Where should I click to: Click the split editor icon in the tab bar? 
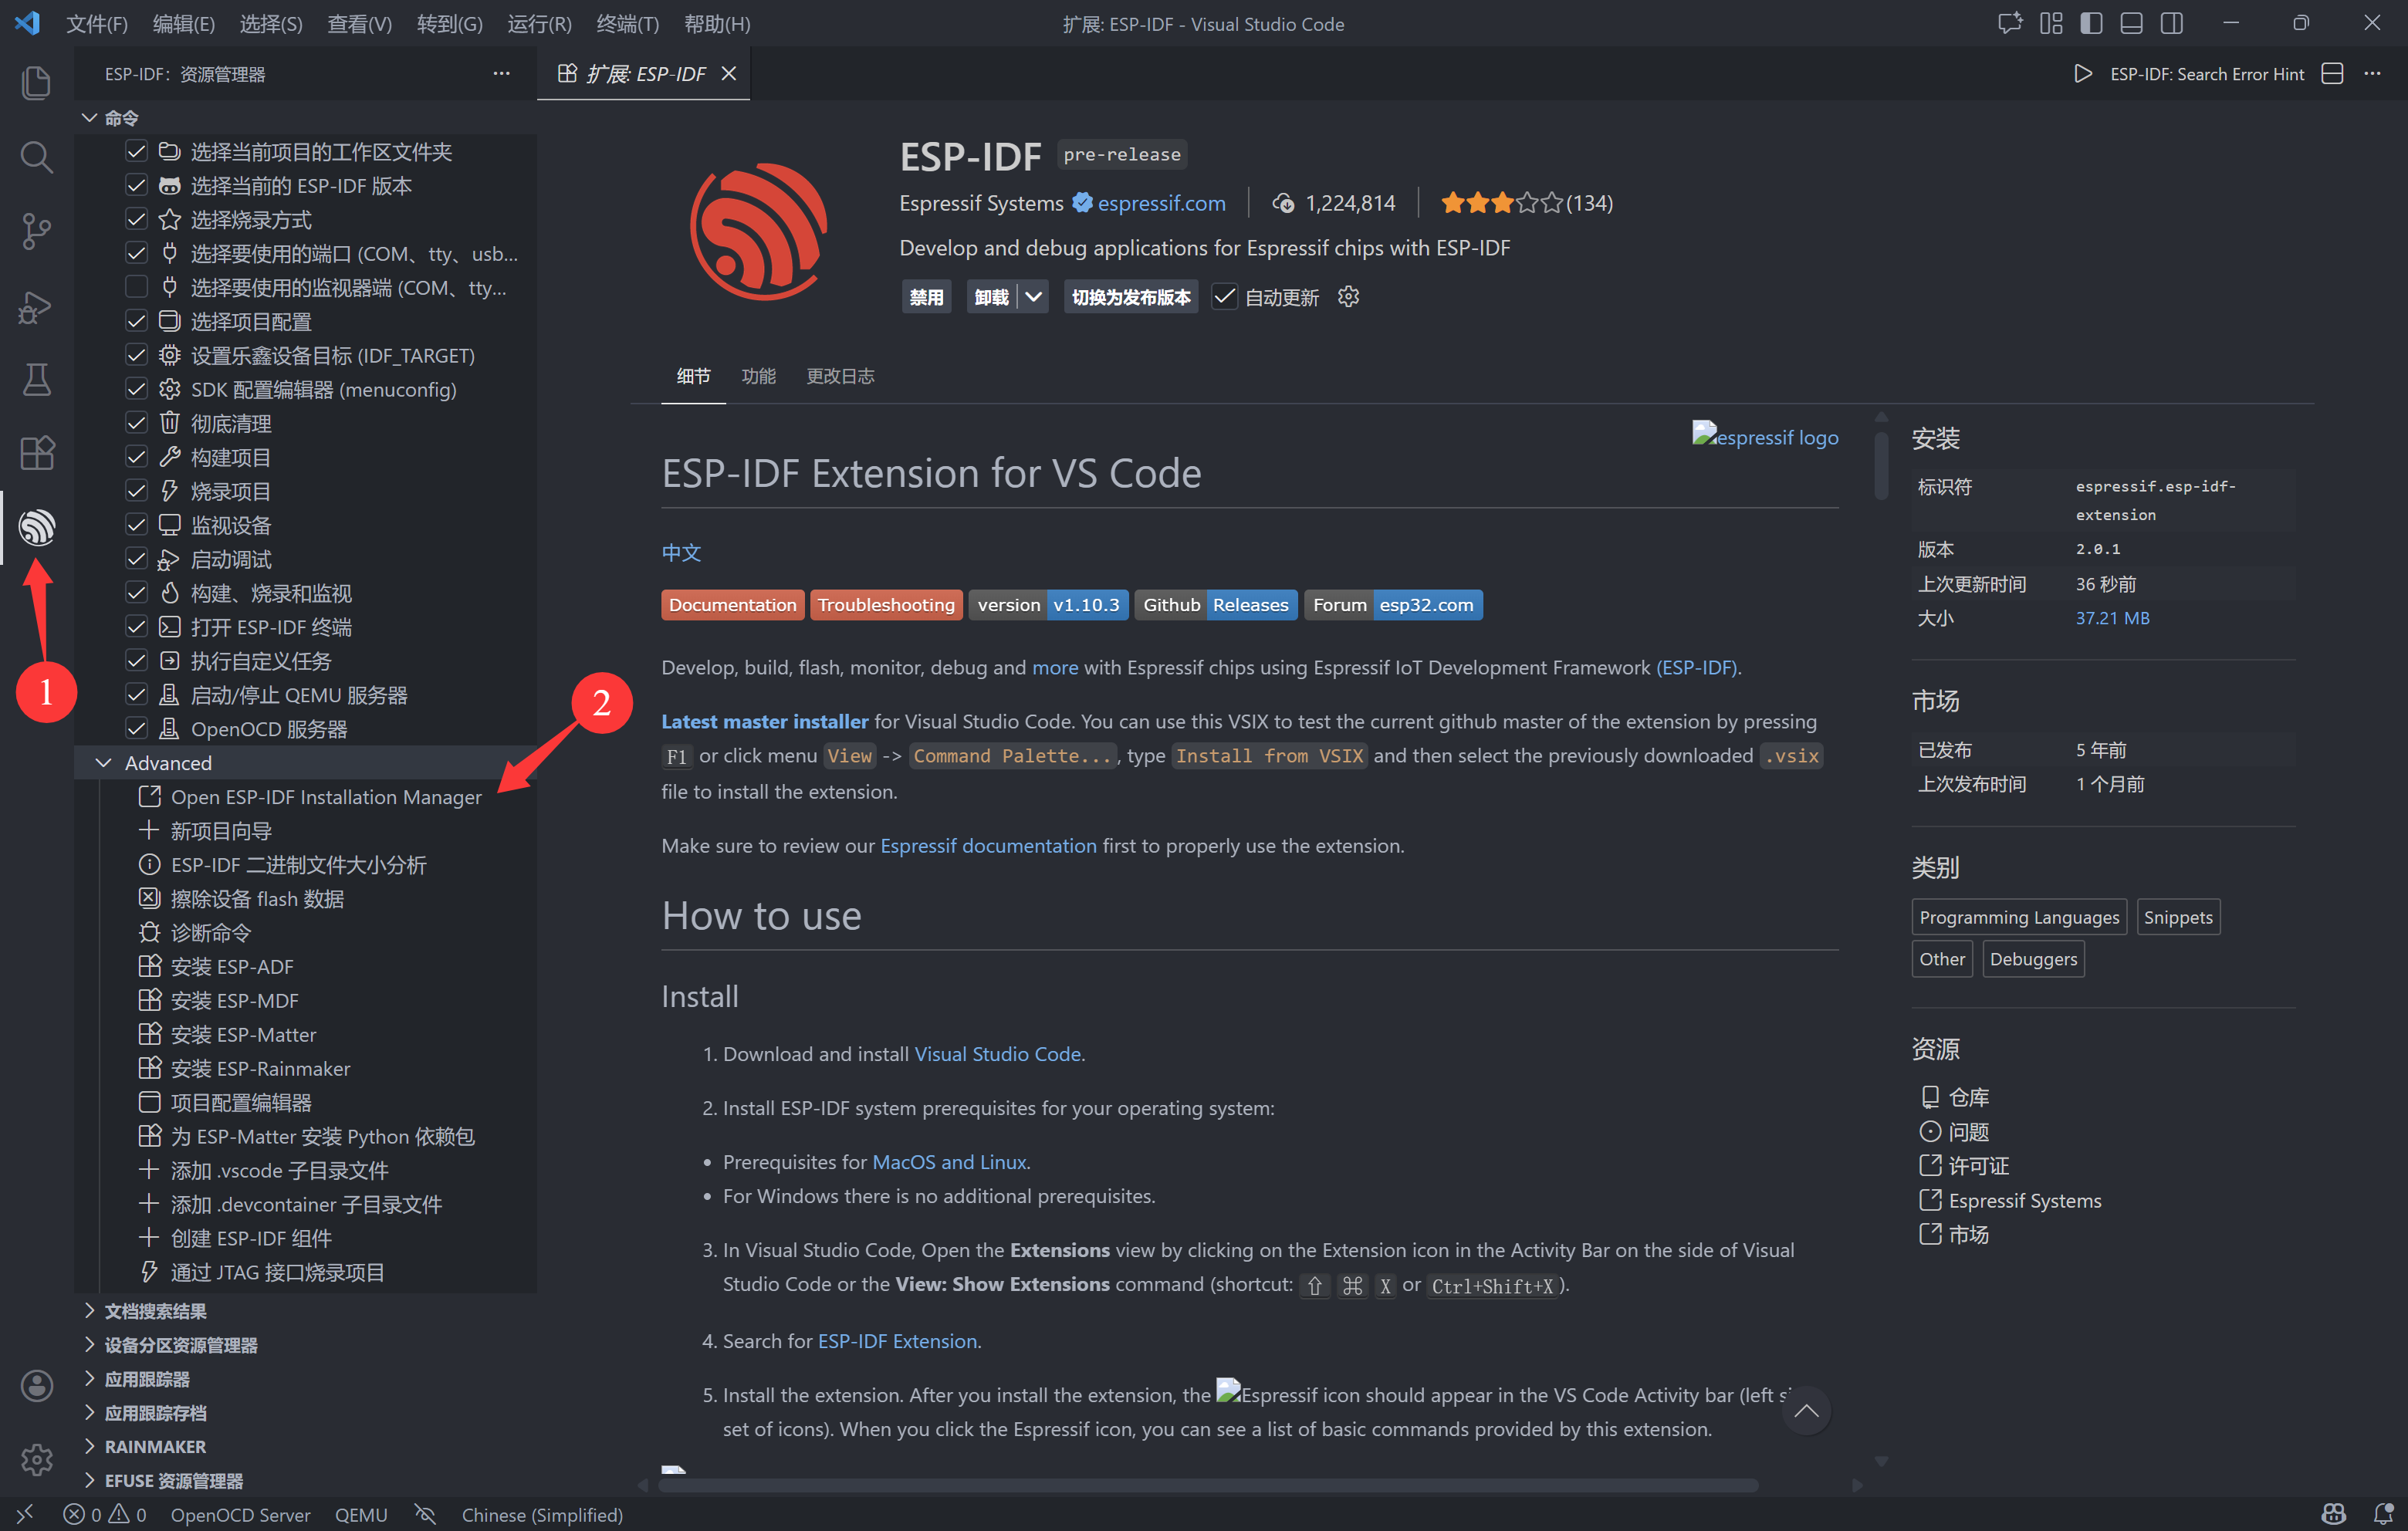point(2332,74)
